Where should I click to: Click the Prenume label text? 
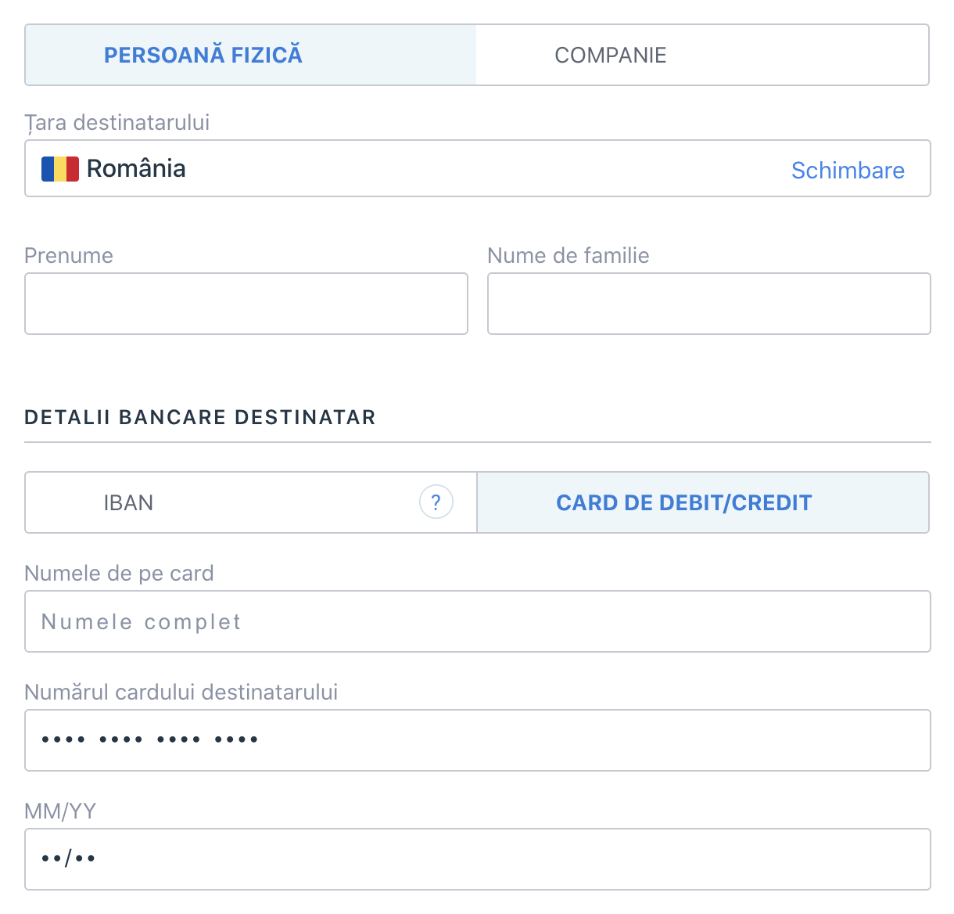[69, 256]
